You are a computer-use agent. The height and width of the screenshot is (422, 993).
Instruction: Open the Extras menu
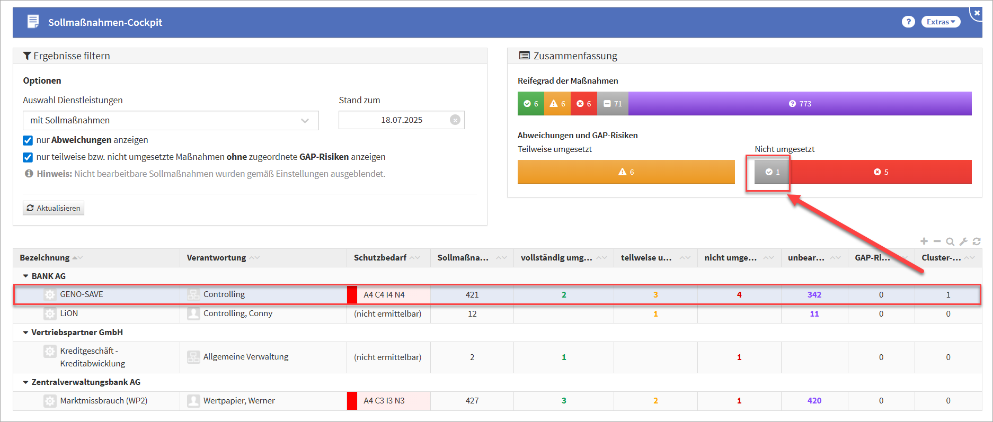click(x=941, y=22)
